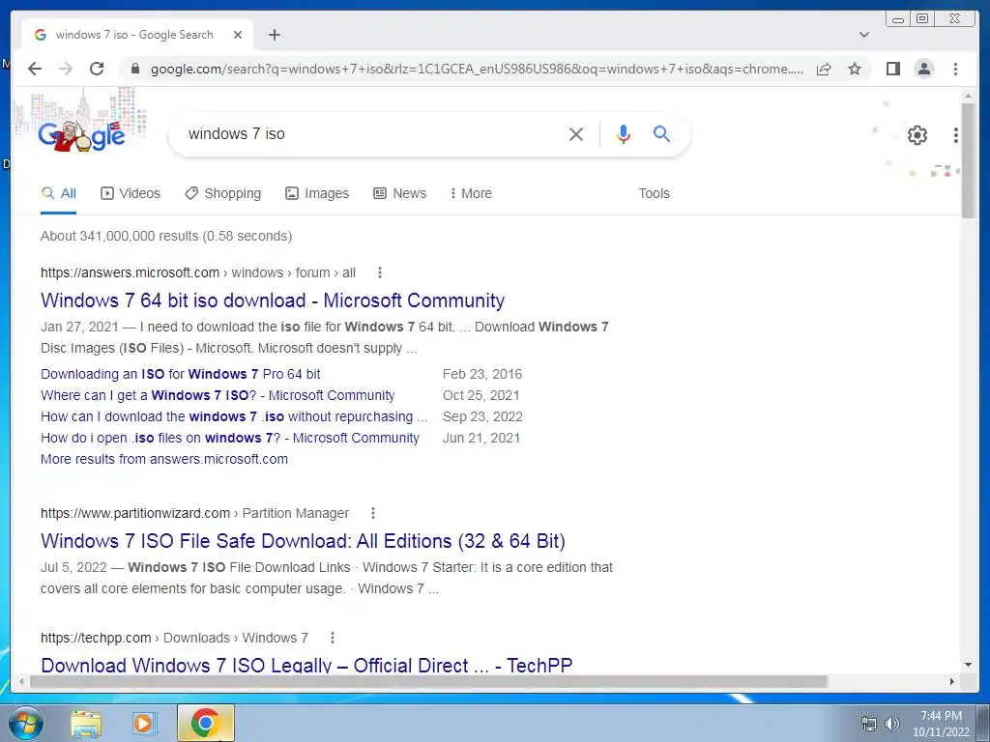
Task: Open 'Downloading an ISO for Windows 7 Pro' link
Action: [x=181, y=374]
